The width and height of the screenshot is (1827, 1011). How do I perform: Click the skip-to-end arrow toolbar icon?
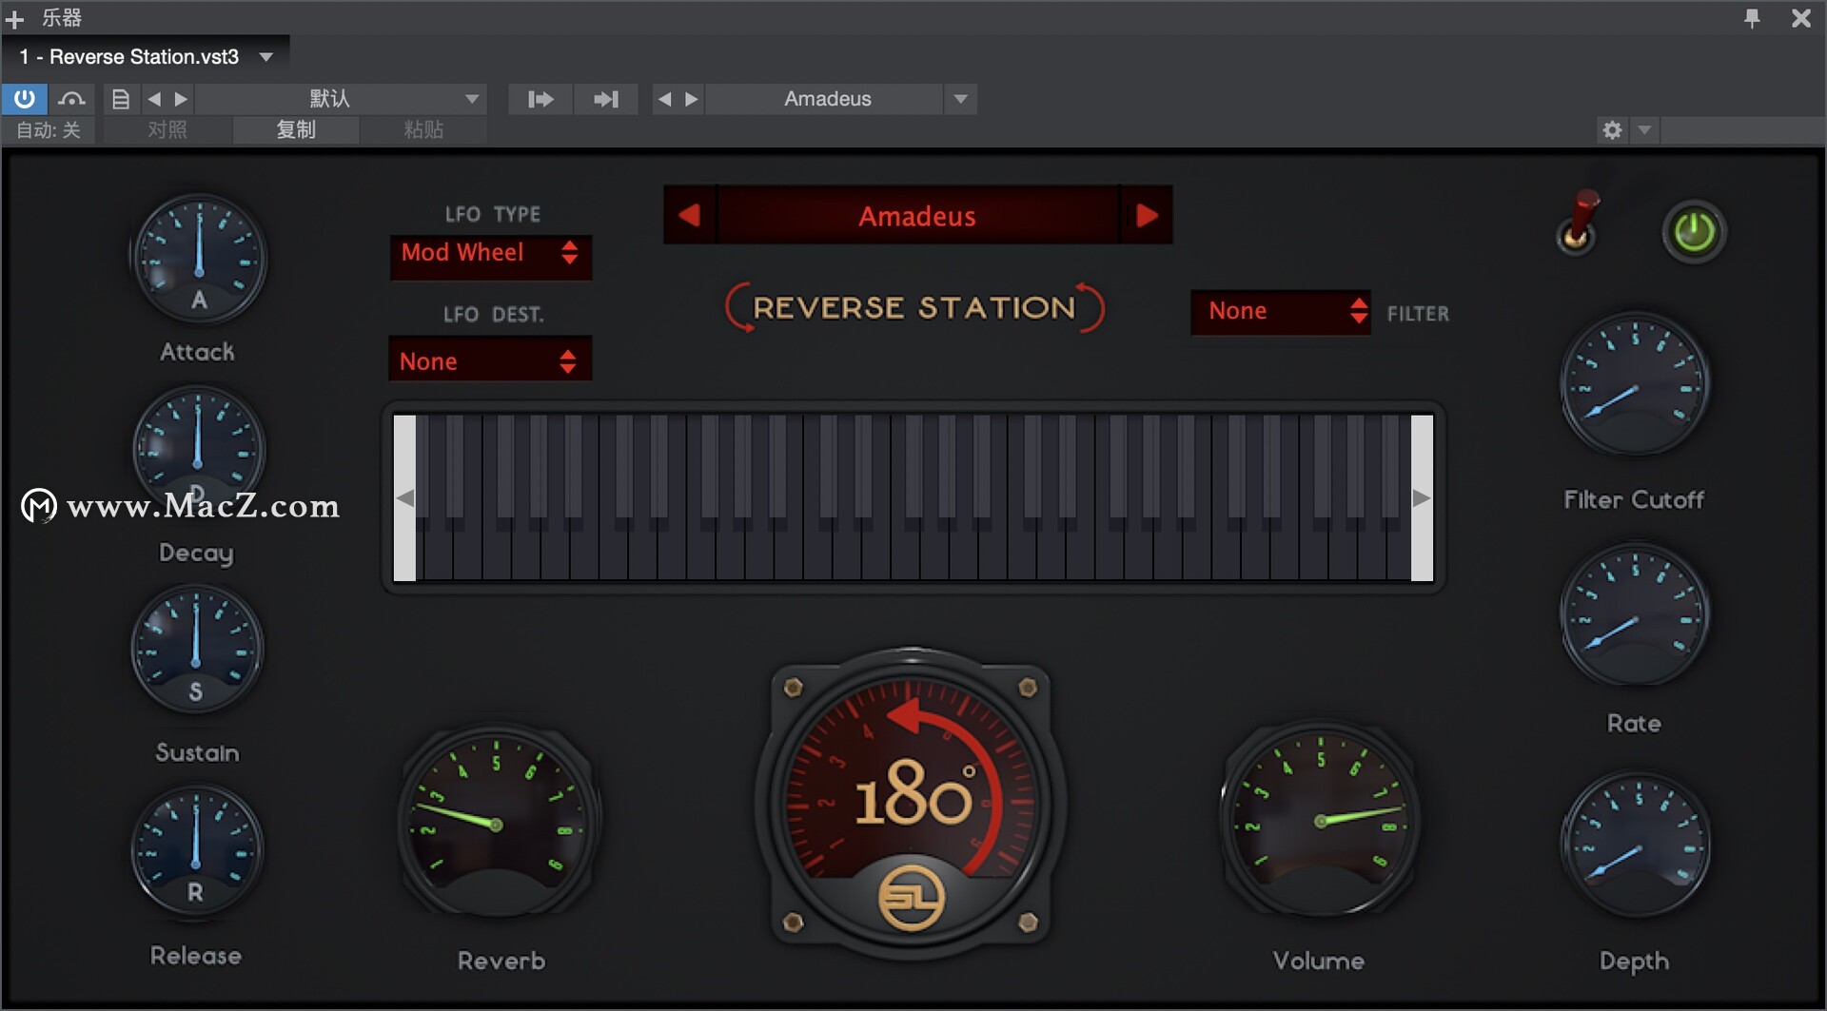(x=605, y=99)
